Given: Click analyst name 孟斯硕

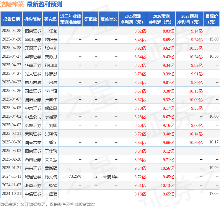Looking at the screenshot, I should coord(51,168).
